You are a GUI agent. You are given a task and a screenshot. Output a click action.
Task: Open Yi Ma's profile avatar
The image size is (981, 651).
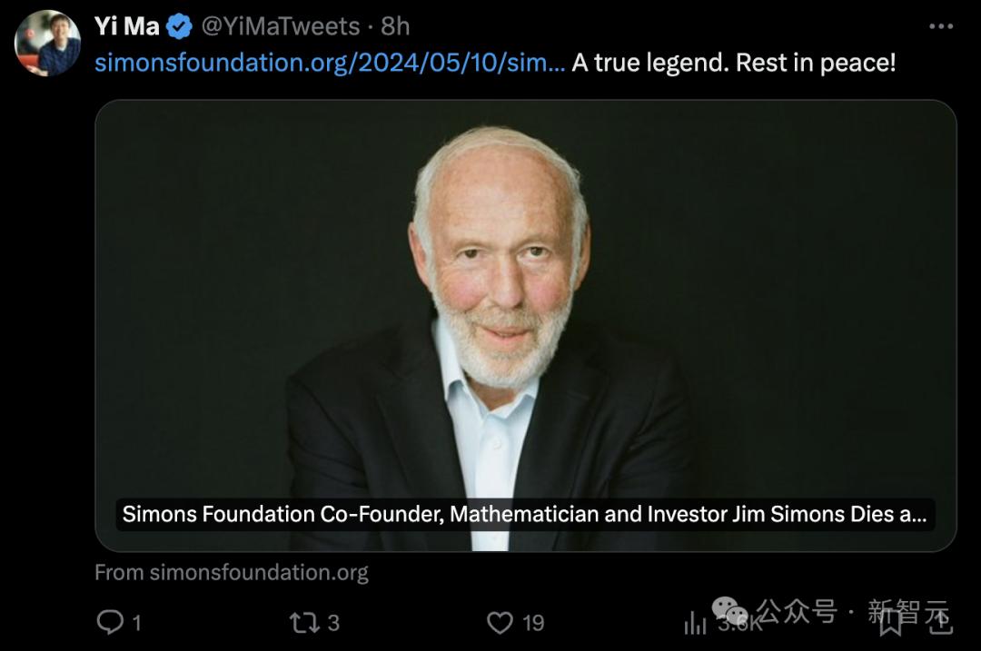click(47, 43)
